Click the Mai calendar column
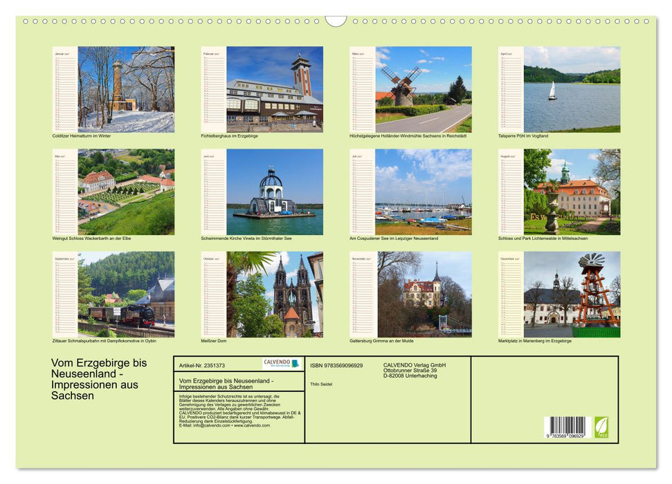 pos(65,192)
